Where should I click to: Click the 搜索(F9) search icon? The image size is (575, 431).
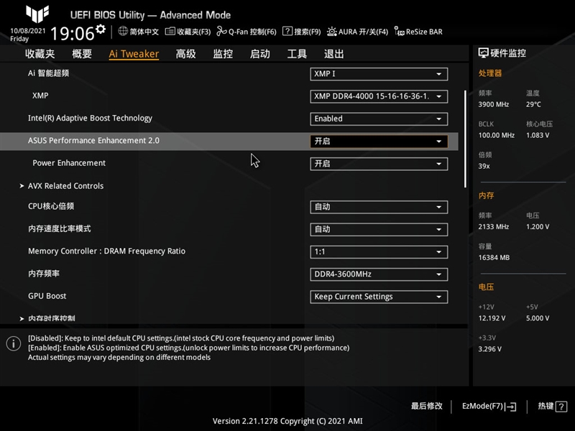[287, 31]
